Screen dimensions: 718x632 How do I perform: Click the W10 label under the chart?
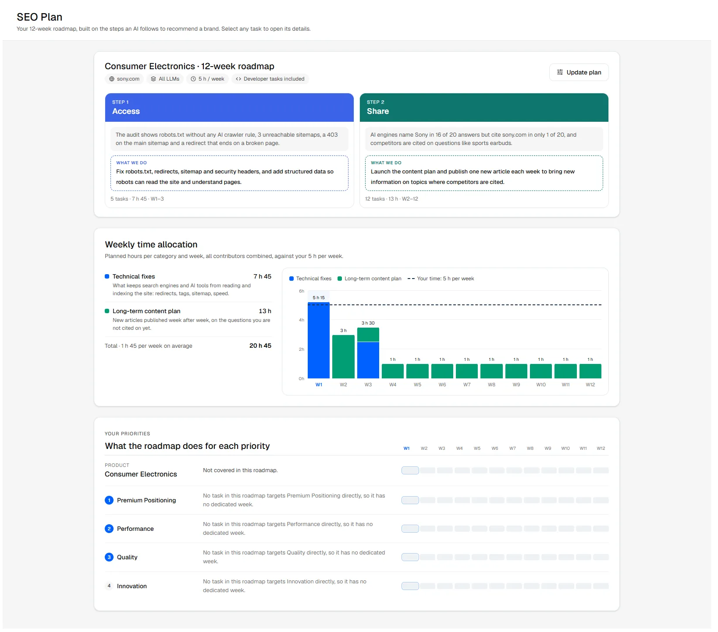coord(541,385)
